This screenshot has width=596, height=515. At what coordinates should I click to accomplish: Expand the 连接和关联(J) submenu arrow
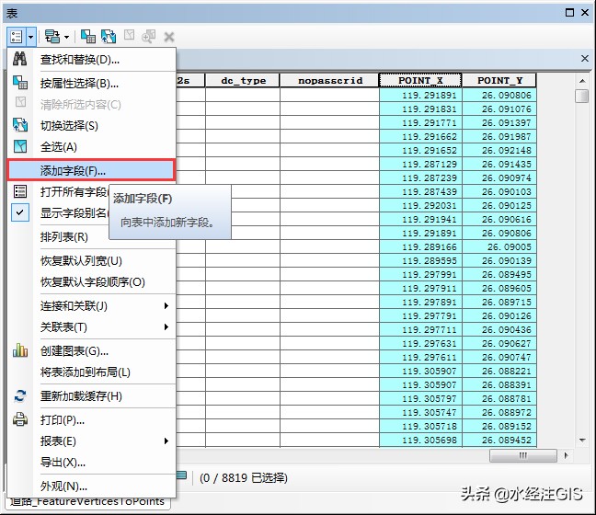tap(166, 305)
